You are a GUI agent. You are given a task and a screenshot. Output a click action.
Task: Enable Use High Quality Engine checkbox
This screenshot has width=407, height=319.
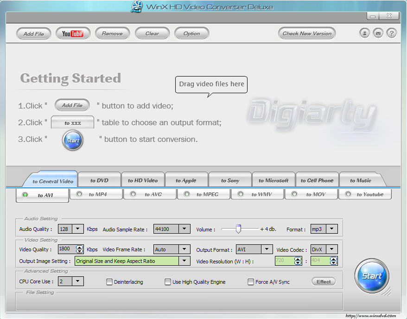tap(168, 281)
